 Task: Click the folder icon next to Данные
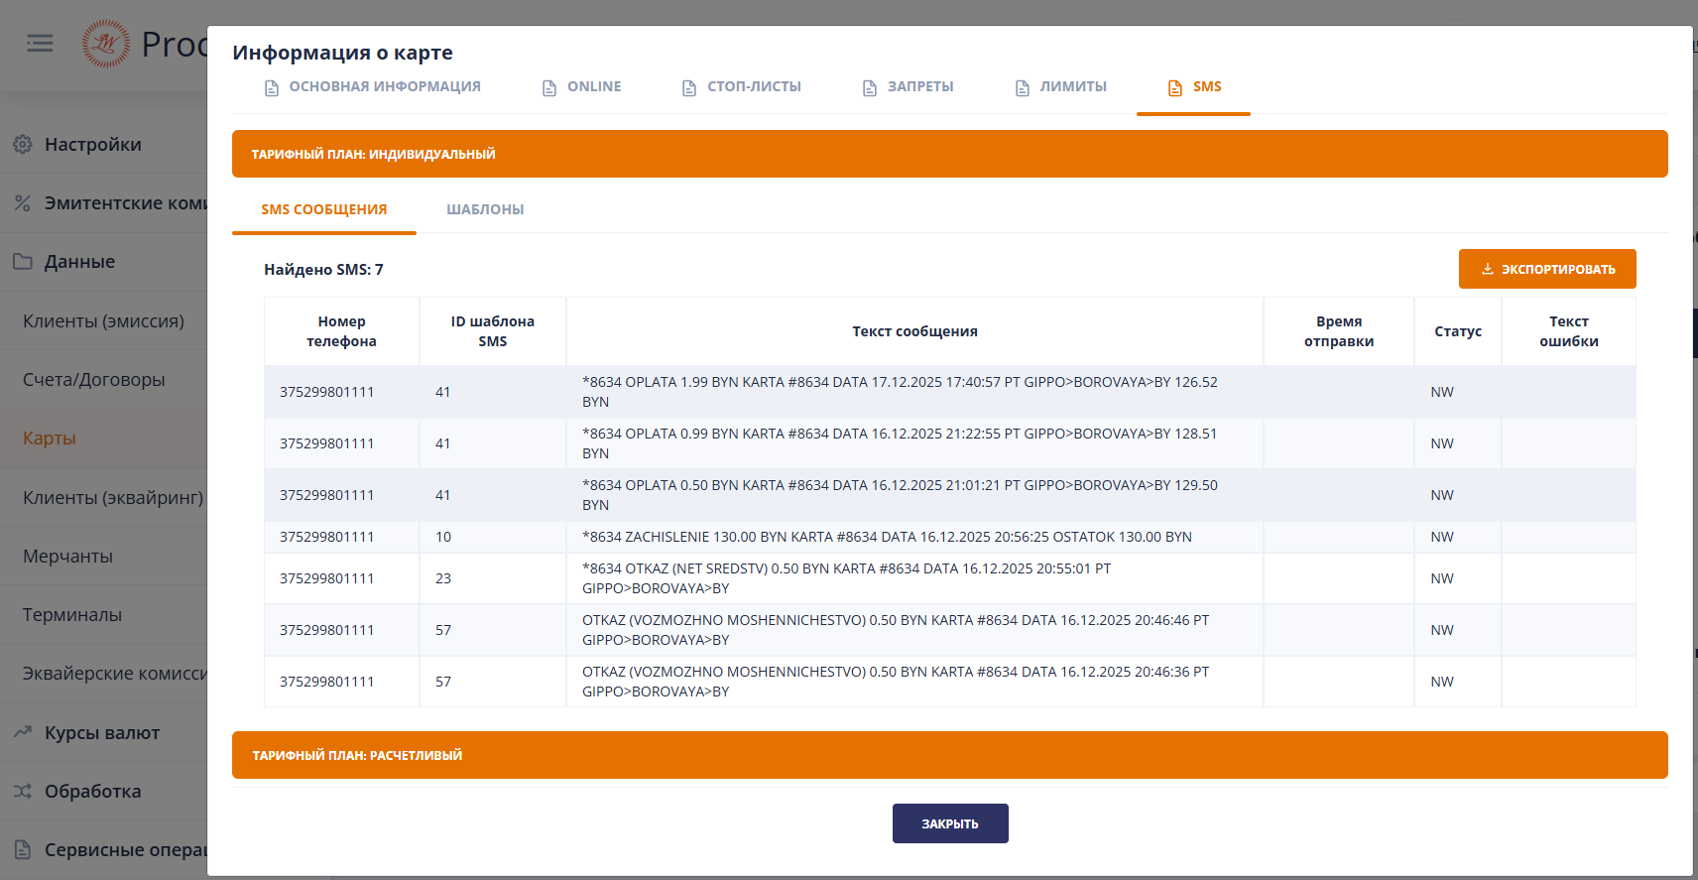(23, 262)
